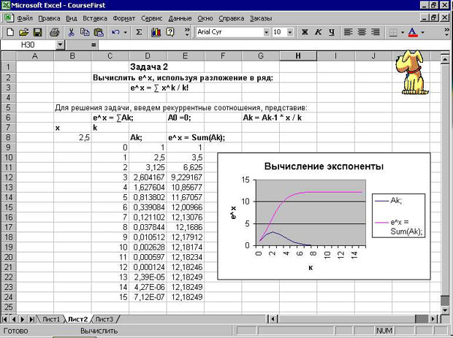Jump to first sheet tab arrow
This screenshot has height=338, width=453.
(5, 319)
